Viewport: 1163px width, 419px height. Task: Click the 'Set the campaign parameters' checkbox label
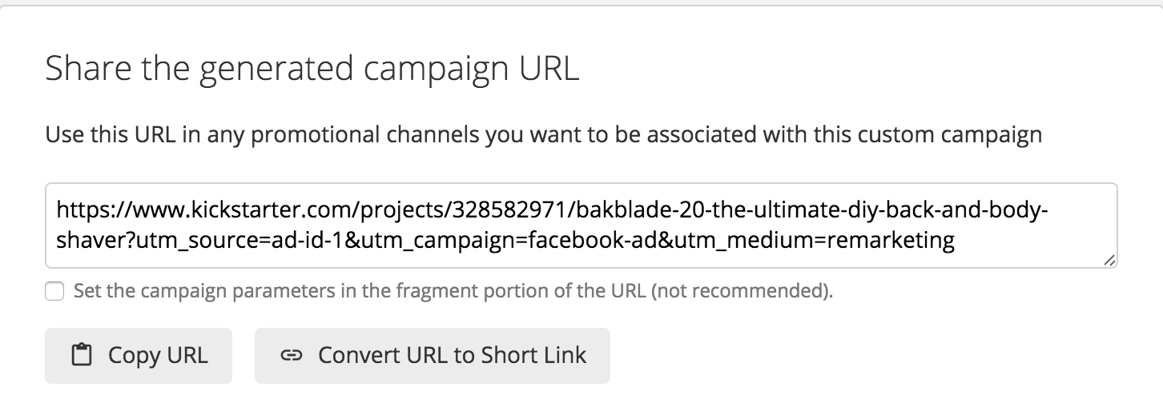tap(453, 291)
